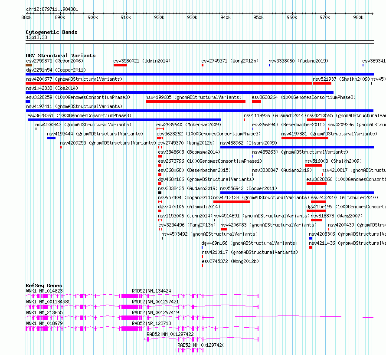Click dgv747n106 (Alsmadi2014) label

pos(189,207)
